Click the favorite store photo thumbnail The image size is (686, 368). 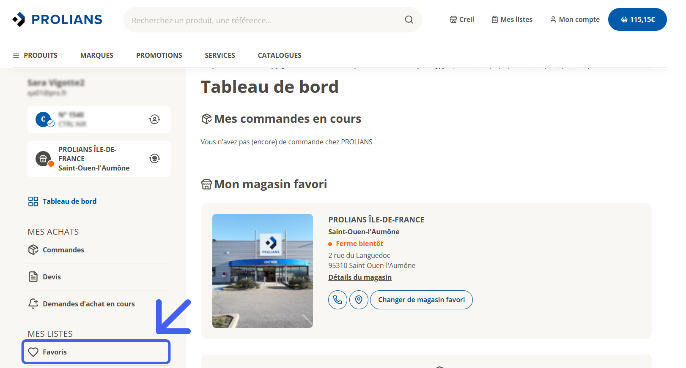263,271
